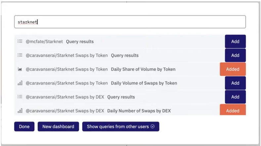Click the list icon beside @mcfate/Starknet
The width and height of the screenshot is (261, 146).
pos(20,41)
